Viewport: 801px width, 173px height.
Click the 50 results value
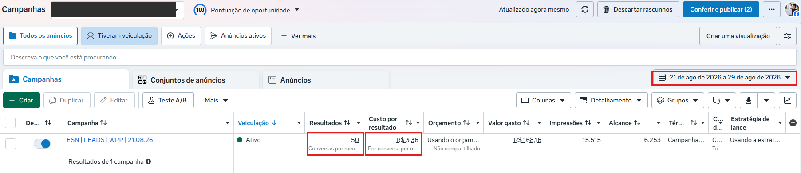(355, 140)
